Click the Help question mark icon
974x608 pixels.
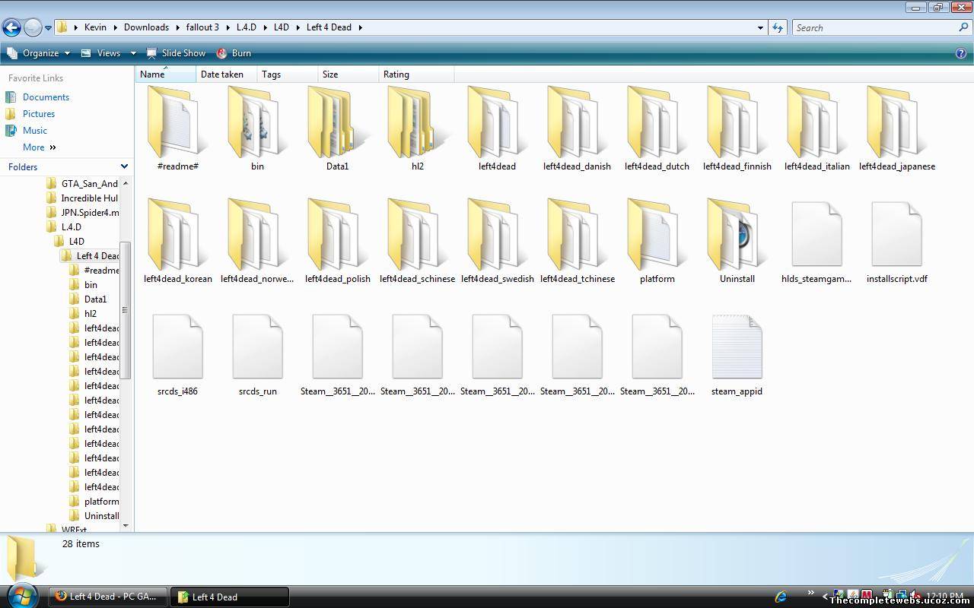[x=961, y=53]
